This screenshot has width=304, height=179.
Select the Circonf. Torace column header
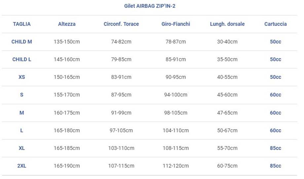[121, 24]
